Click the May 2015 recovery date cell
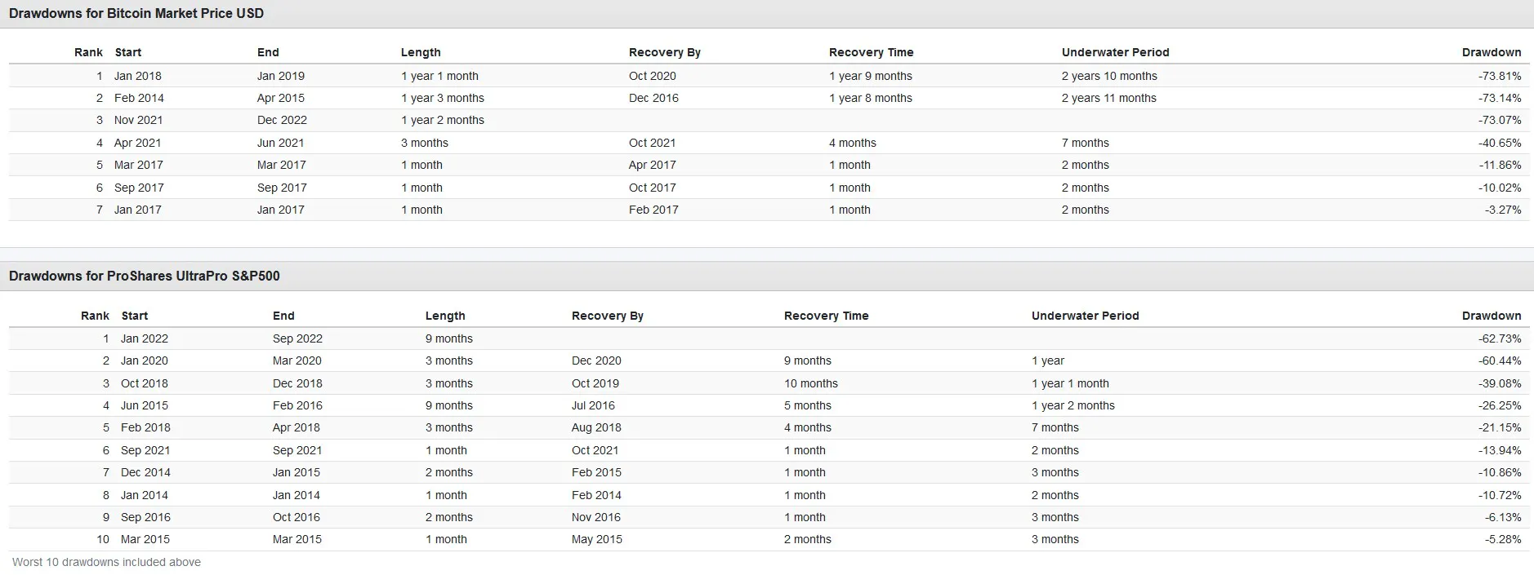The image size is (1534, 575). tap(596, 539)
